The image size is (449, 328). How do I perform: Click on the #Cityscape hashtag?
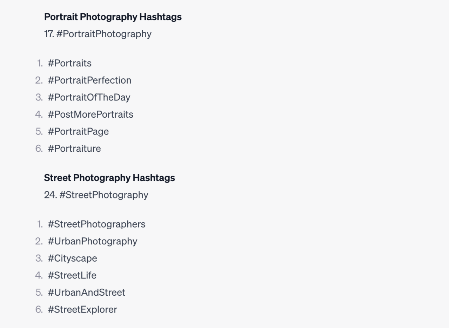tap(72, 258)
